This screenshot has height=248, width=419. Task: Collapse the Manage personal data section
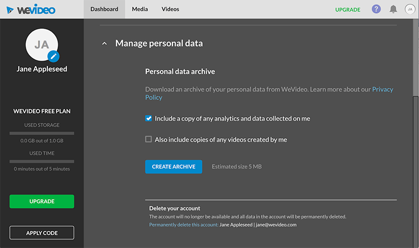click(x=104, y=44)
